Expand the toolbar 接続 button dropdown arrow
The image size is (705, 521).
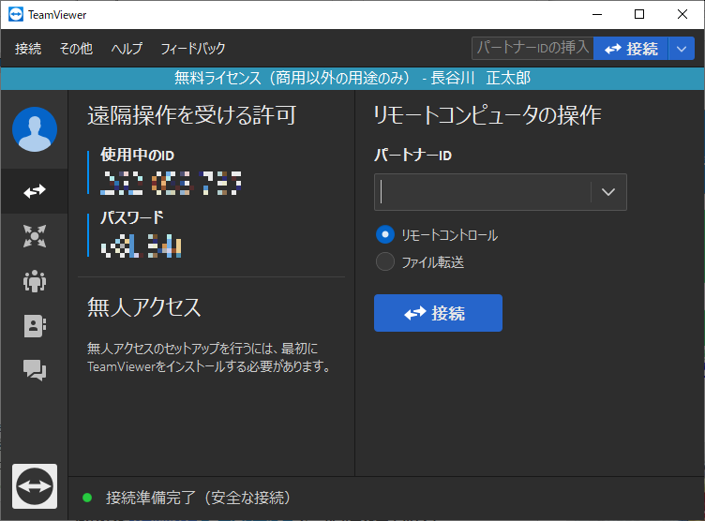682,49
